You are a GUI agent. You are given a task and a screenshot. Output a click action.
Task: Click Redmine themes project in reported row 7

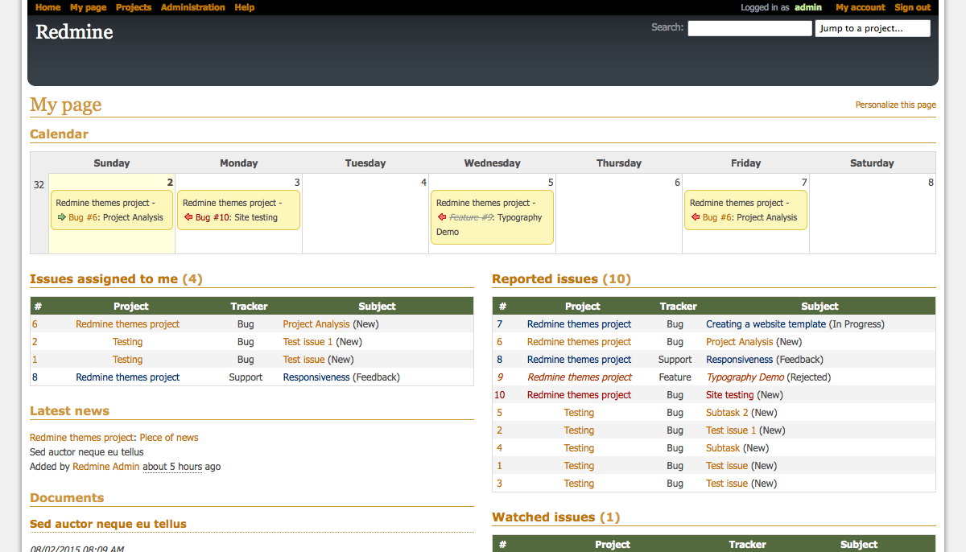point(579,324)
